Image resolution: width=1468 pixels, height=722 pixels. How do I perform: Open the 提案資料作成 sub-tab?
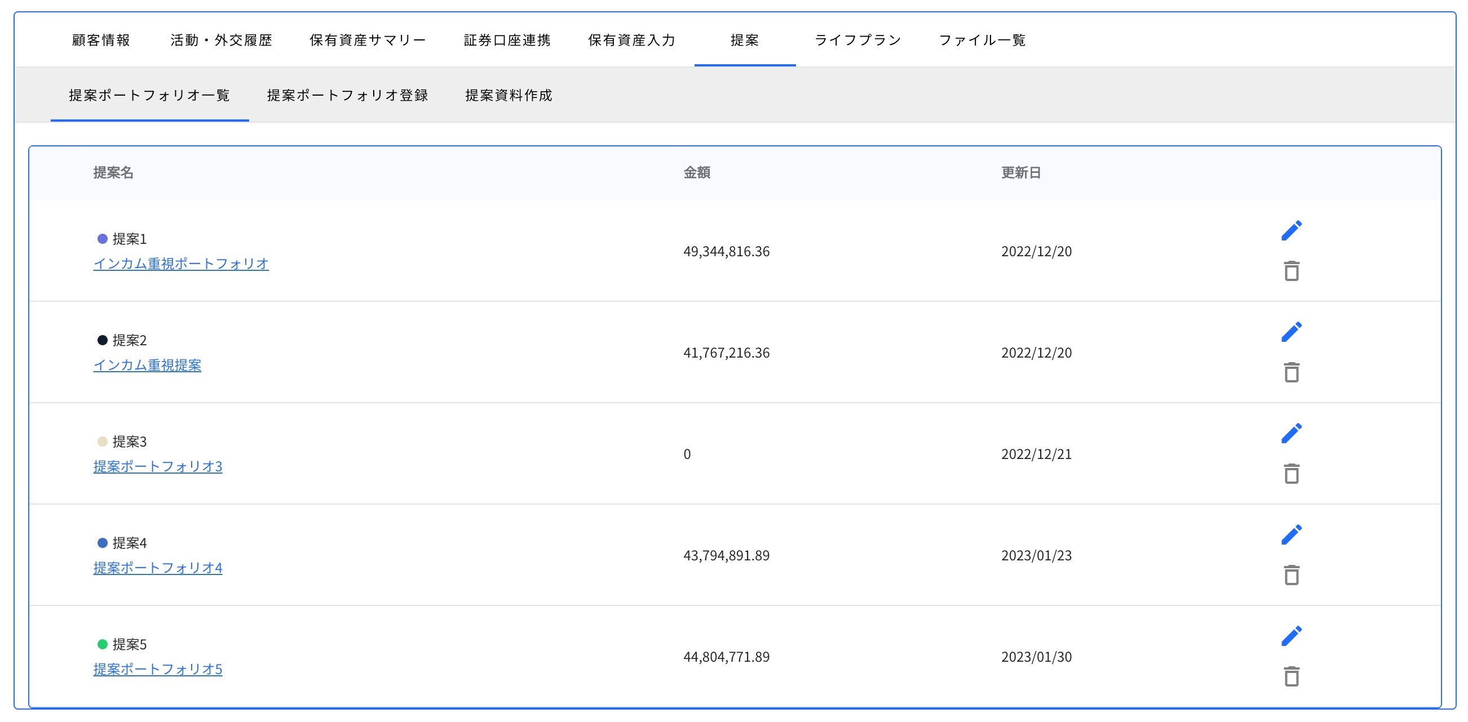(x=509, y=95)
